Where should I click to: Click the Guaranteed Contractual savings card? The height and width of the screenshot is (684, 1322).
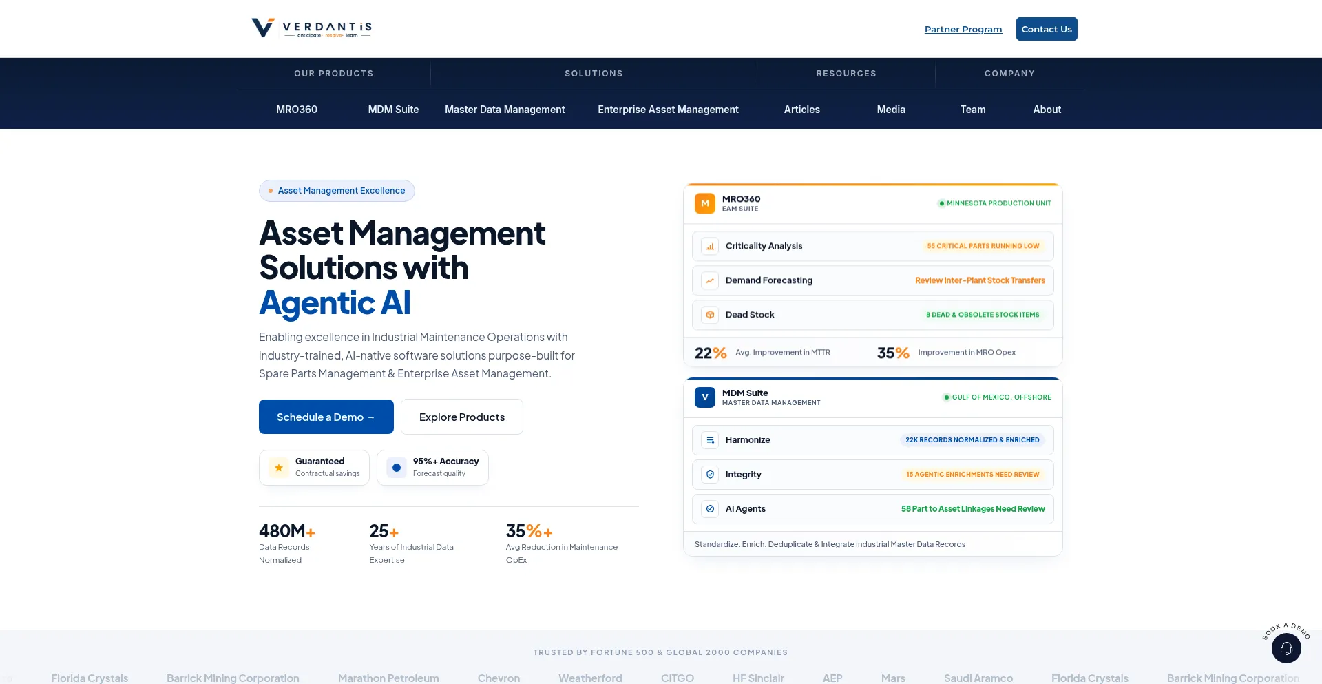[314, 468]
